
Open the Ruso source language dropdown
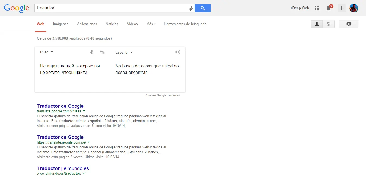click(46, 52)
